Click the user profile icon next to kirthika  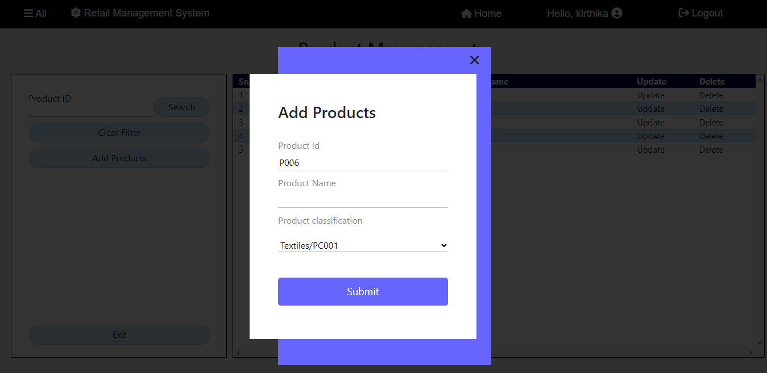[617, 12]
